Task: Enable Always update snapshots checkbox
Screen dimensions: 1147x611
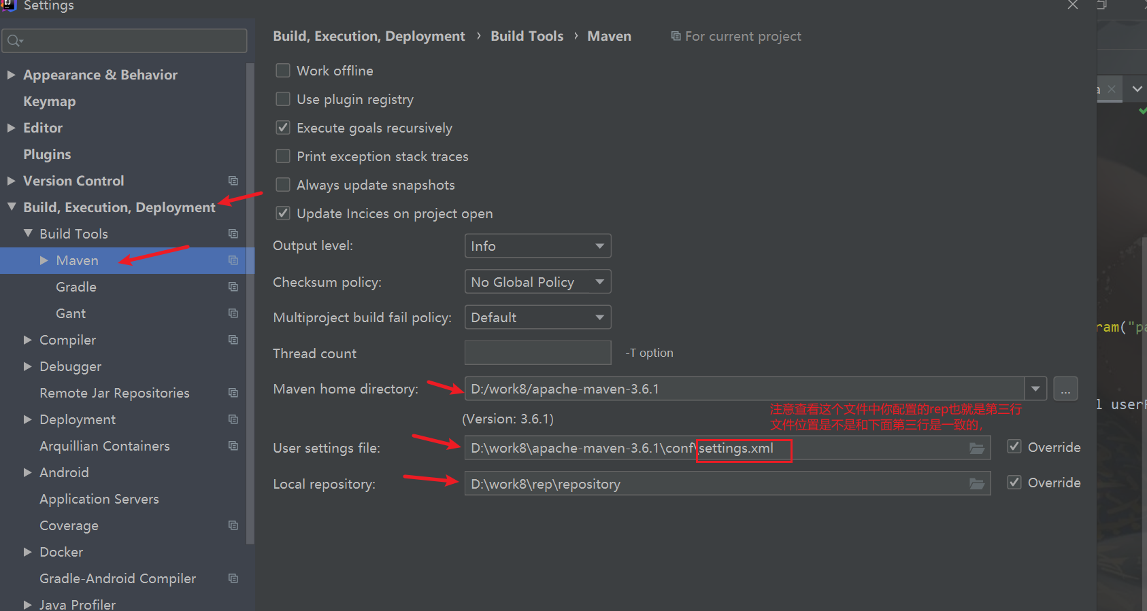Action: (x=283, y=185)
